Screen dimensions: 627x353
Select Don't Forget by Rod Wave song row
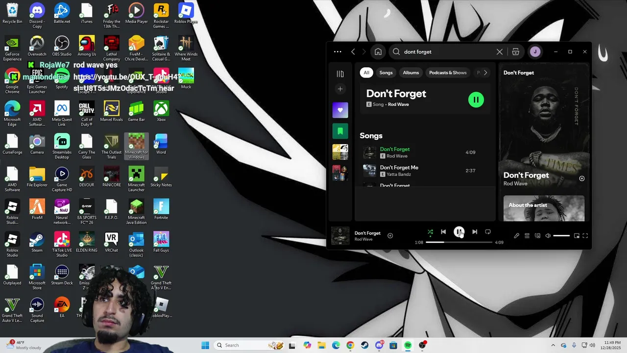coord(425,152)
